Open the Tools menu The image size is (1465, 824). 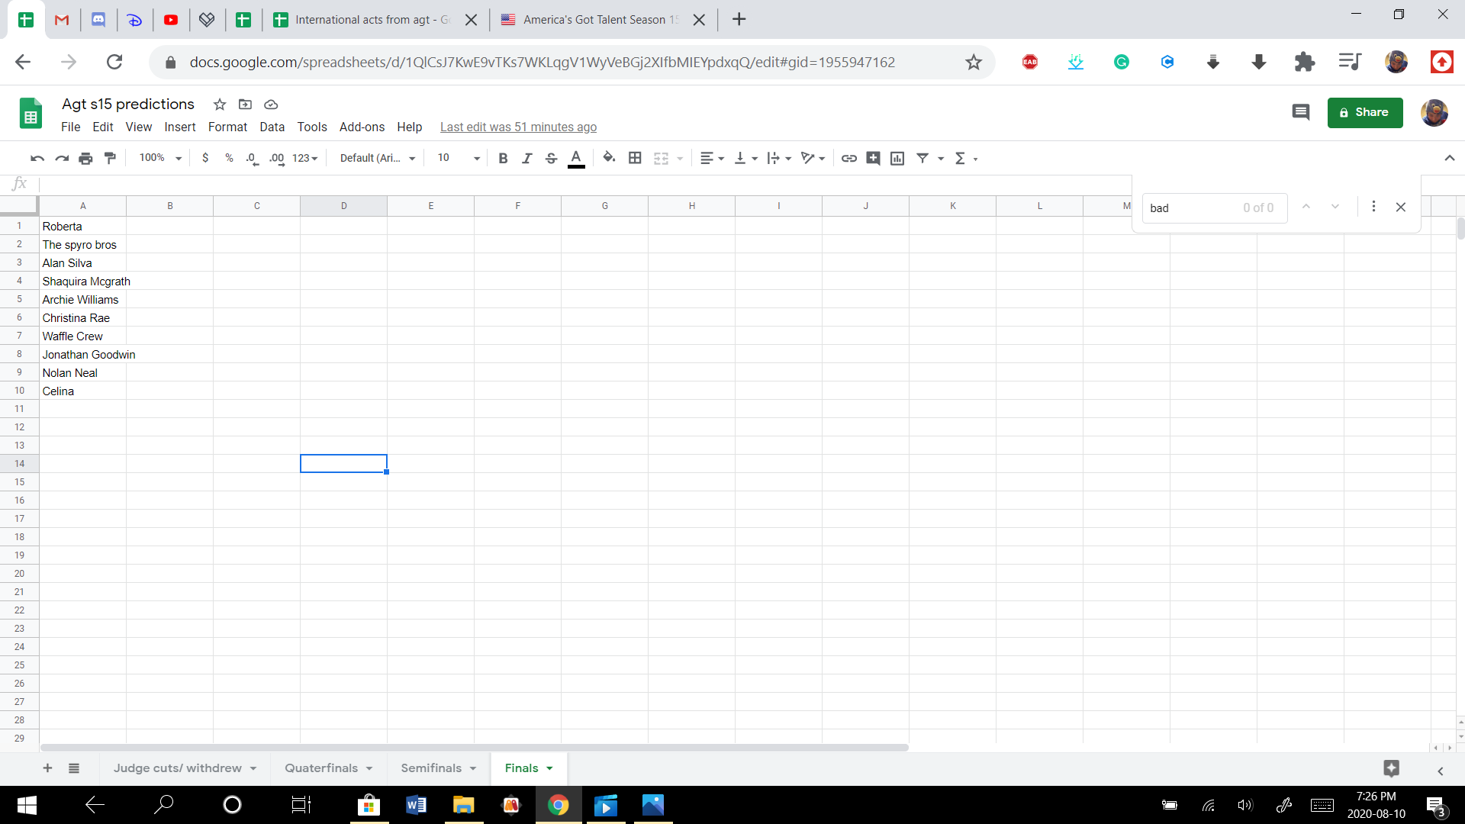pyautogui.click(x=311, y=127)
